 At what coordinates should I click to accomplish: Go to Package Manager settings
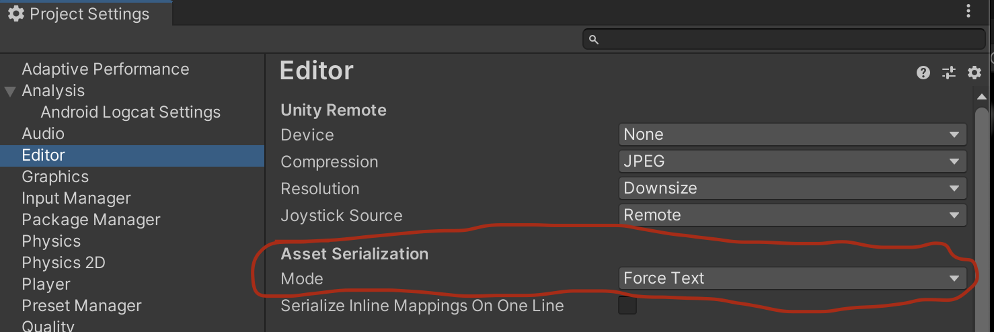point(91,220)
